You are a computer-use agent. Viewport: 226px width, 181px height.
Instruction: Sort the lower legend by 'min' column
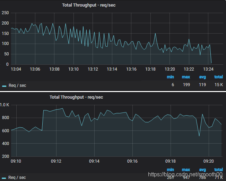click(x=170, y=170)
